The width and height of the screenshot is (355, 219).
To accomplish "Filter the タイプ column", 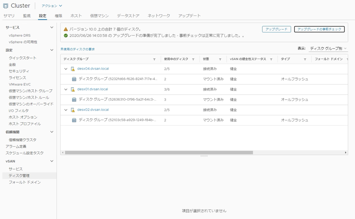I will [305, 59].
